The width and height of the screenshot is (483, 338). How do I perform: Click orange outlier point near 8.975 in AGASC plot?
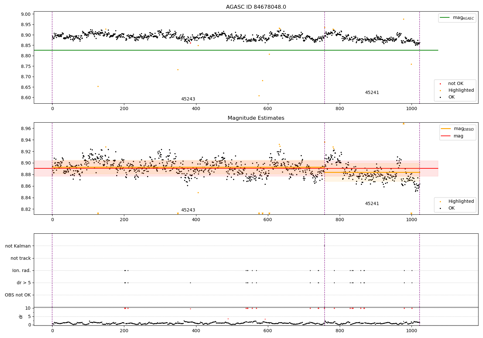(x=403, y=19)
